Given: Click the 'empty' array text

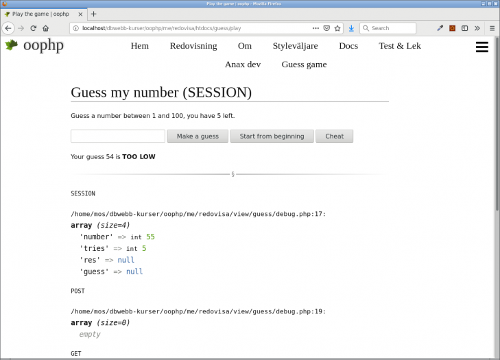Looking at the screenshot, I should click(x=90, y=334).
